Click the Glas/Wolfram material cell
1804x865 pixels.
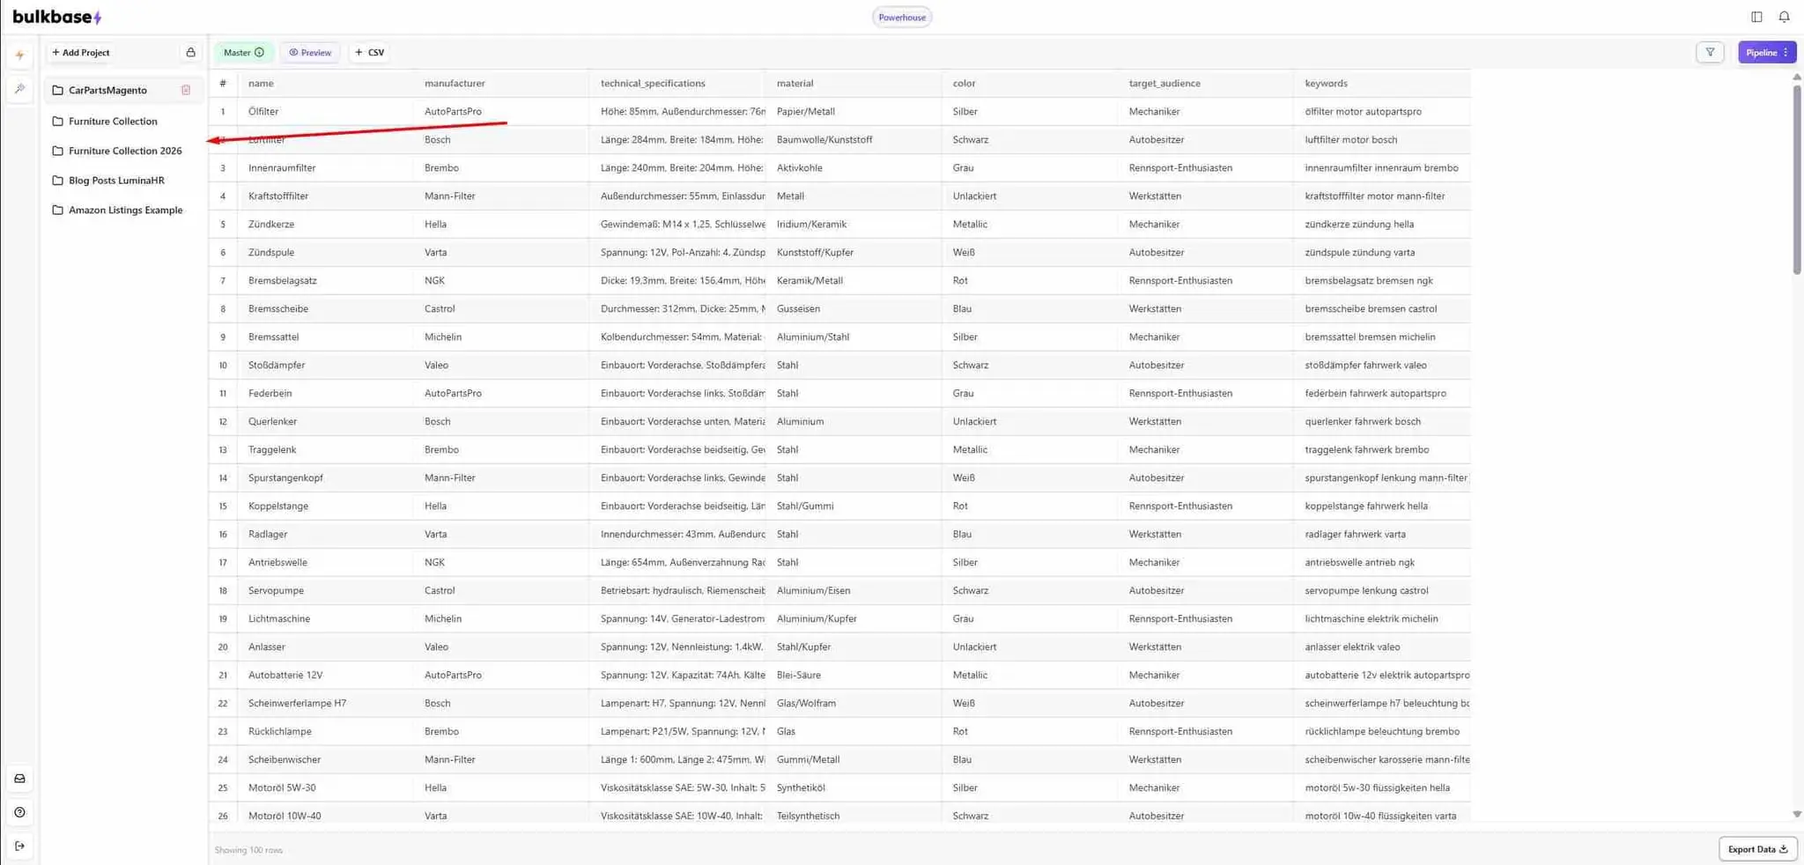[x=854, y=703]
